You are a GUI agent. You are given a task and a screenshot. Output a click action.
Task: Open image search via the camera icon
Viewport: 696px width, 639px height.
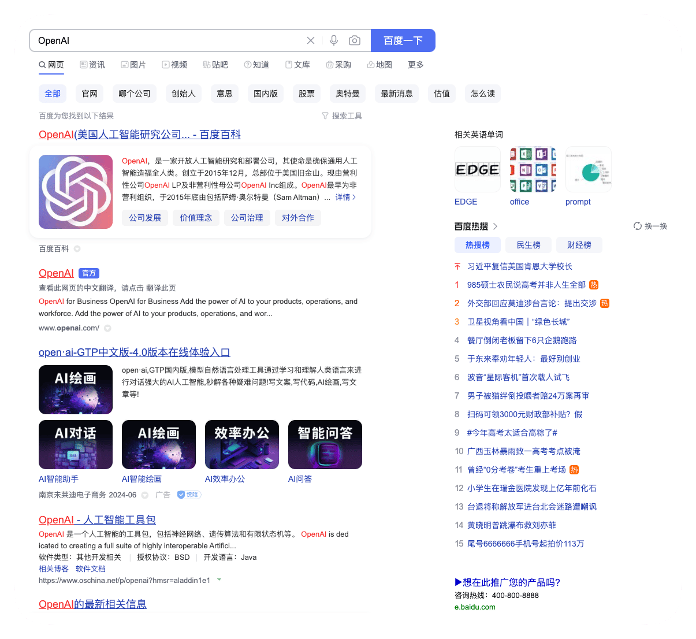click(355, 40)
